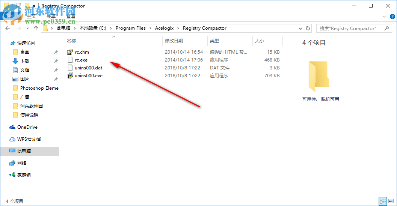Open 桌面 quick access folder
This screenshot has width=397, height=206.
[x=21, y=52]
